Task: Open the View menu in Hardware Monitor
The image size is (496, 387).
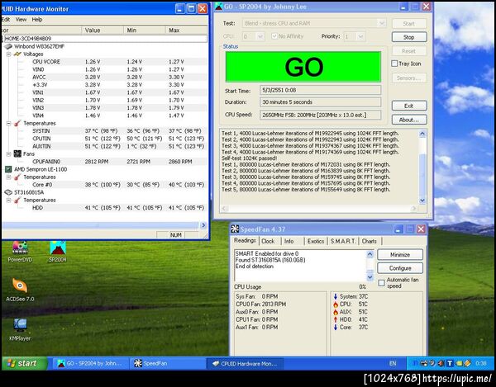Action: tap(21, 20)
